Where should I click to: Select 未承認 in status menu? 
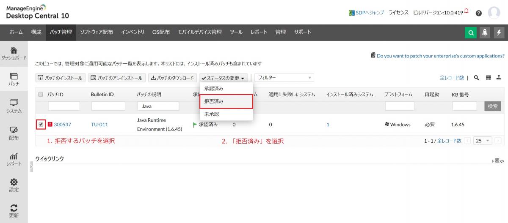pos(226,114)
